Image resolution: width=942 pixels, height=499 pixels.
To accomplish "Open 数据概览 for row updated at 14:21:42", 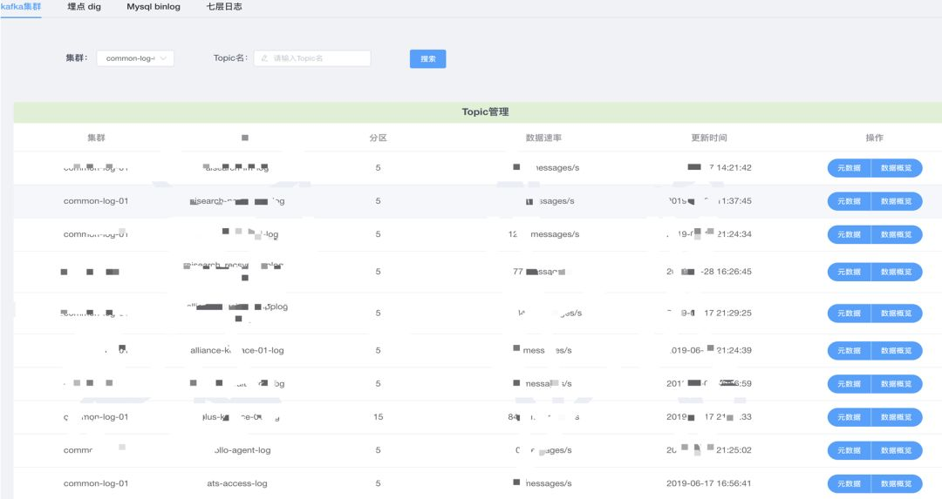I will click(x=896, y=168).
